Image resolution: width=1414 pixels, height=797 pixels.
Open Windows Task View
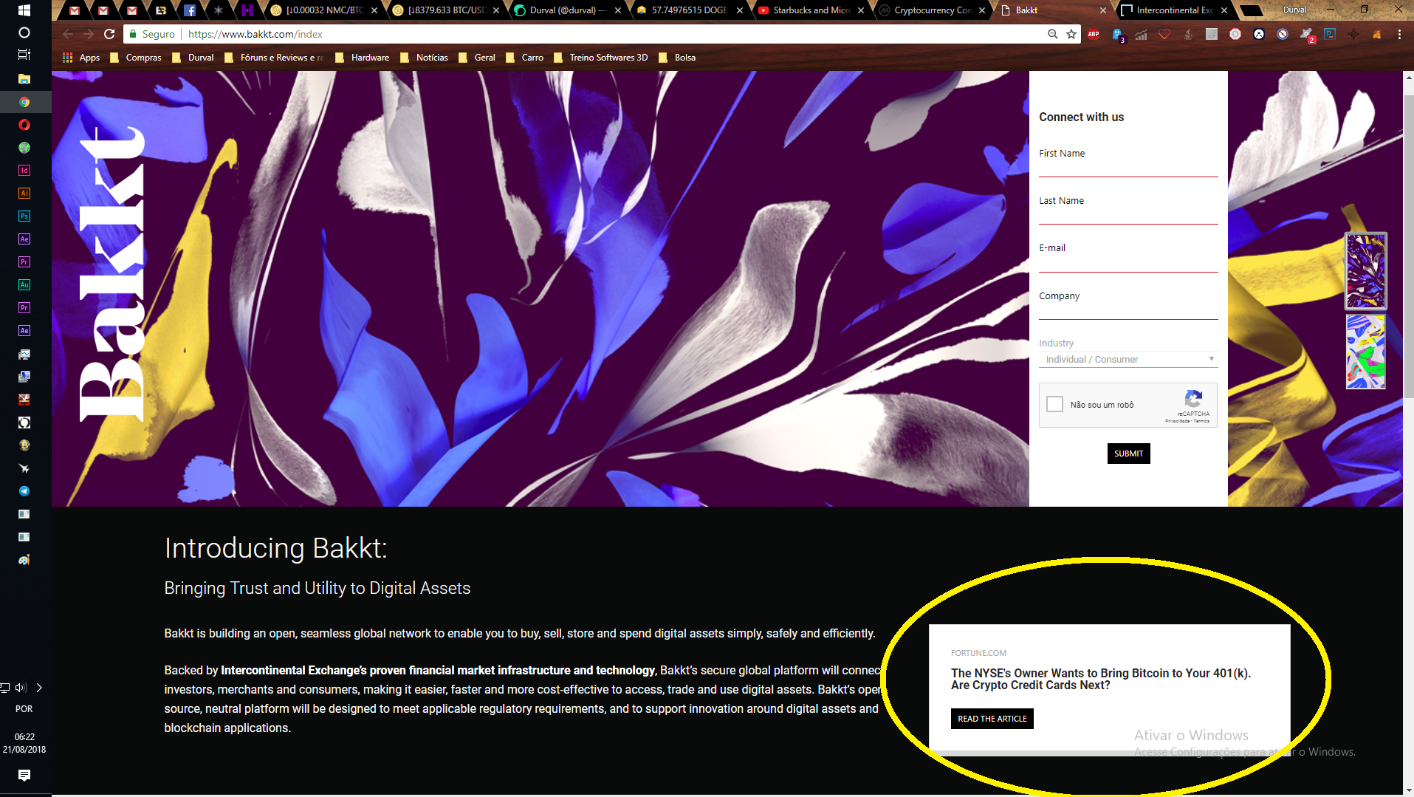tap(24, 55)
